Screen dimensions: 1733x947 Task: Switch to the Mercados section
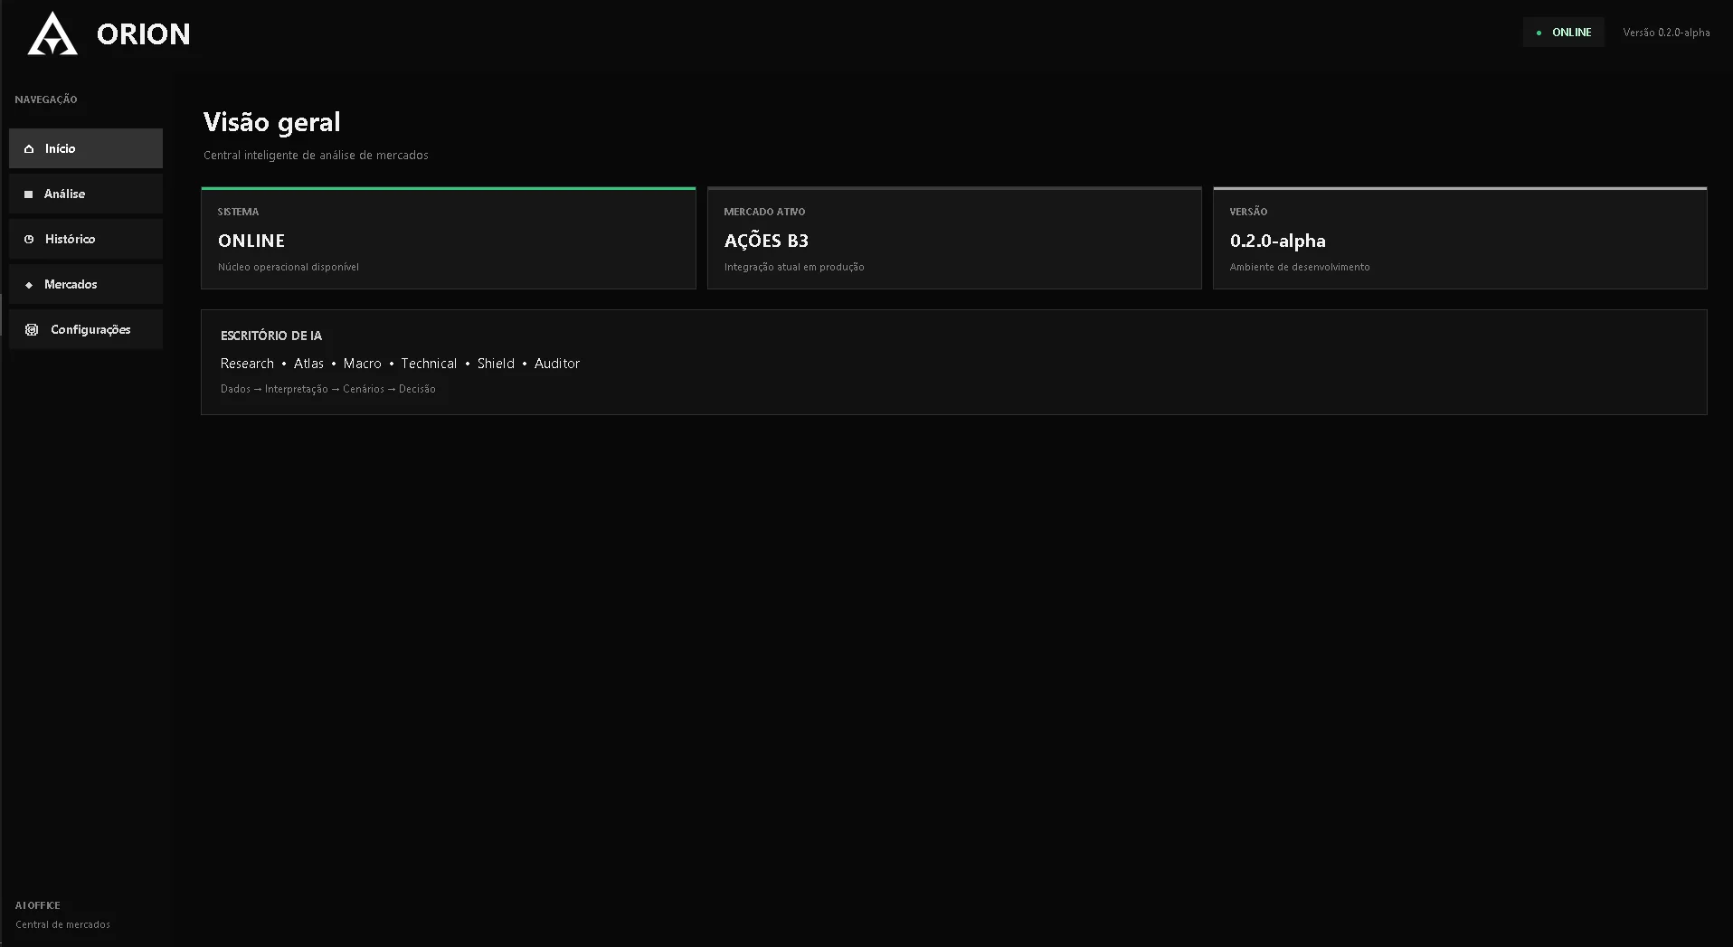(x=86, y=284)
